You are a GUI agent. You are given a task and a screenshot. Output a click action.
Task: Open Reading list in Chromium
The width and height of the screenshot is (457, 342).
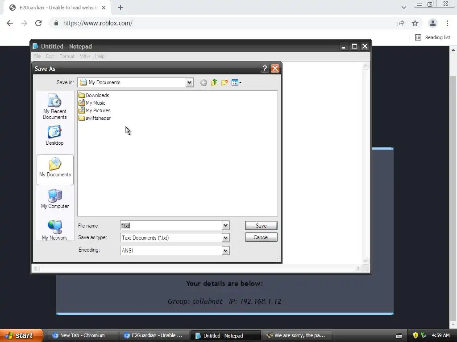[432, 37]
